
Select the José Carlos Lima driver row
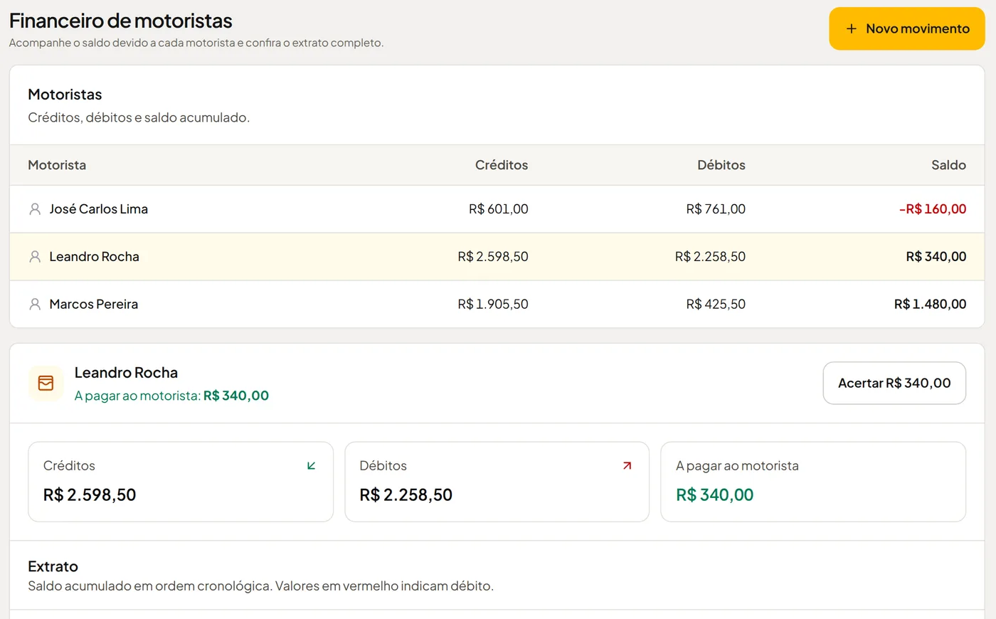point(497,209)
